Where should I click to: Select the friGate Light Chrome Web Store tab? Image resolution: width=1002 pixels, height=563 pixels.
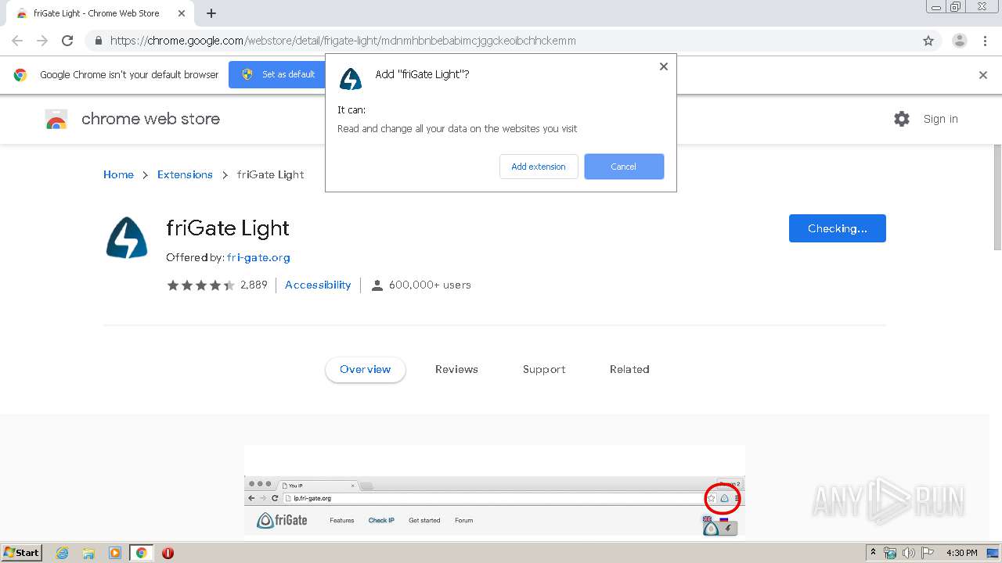pos(99,13)
